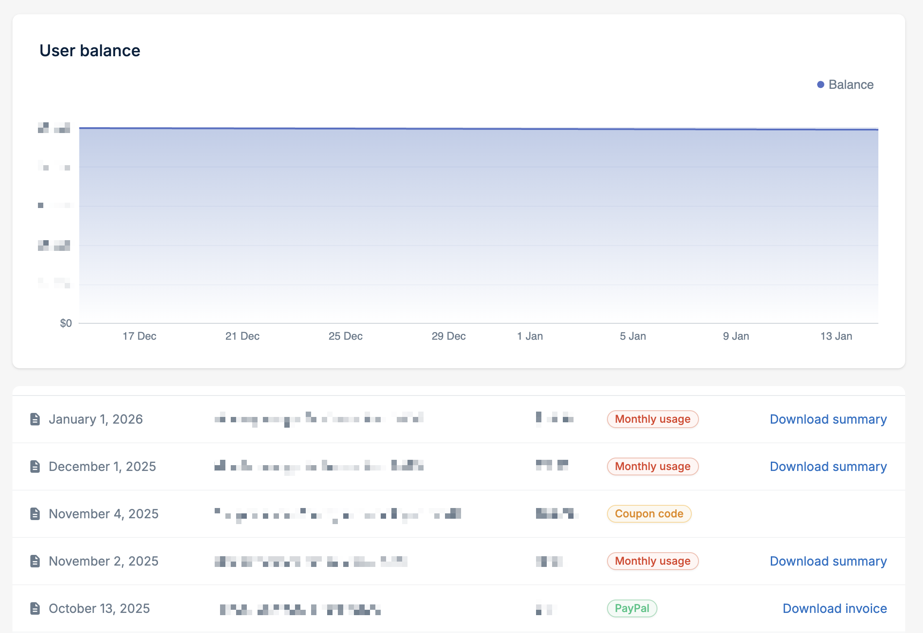Expand the January 1, 2026 transaction row
Viewport: 923px width, 633px height.
tap(96, 419)
